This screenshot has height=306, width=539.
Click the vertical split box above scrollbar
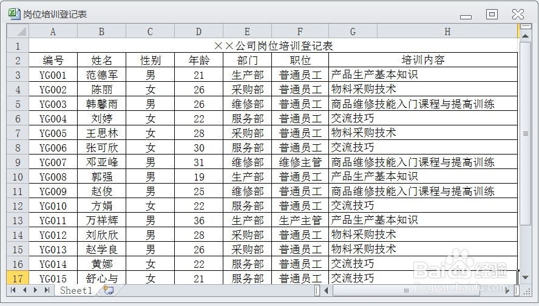(525, 27)
